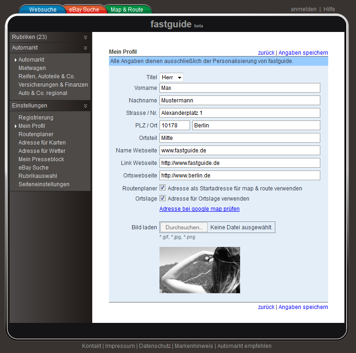356x353 pixels.
Task: Collapse the Rubriken (23) section chevron
Action: coord(85,37)
